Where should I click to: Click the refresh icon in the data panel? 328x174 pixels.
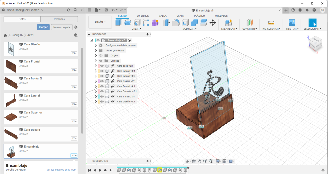[68, 10]
